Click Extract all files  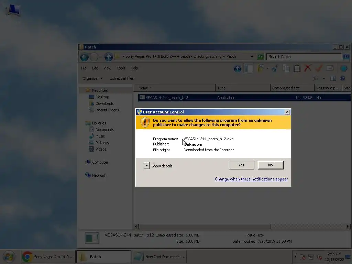click(x=122, y=78)
